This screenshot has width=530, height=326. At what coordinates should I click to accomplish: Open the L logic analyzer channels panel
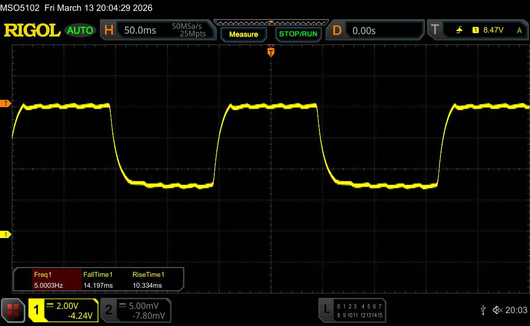(x=326, y=309)
